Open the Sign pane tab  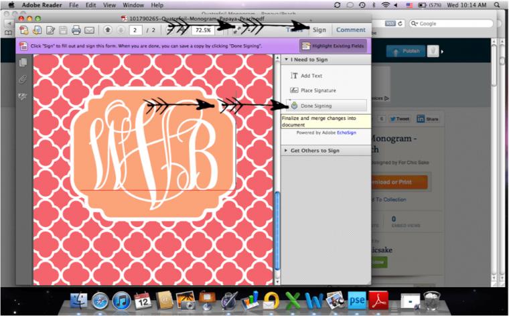319,30
